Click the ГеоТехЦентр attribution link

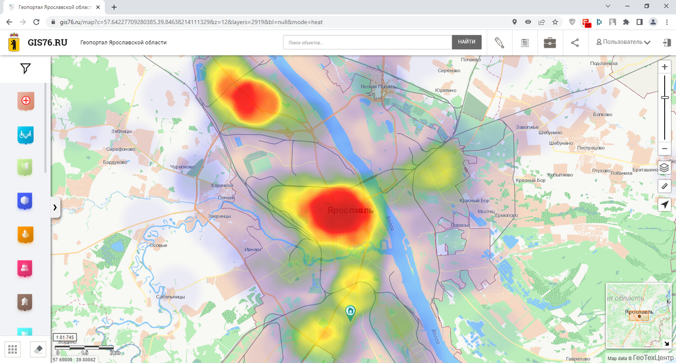[652, 358]
